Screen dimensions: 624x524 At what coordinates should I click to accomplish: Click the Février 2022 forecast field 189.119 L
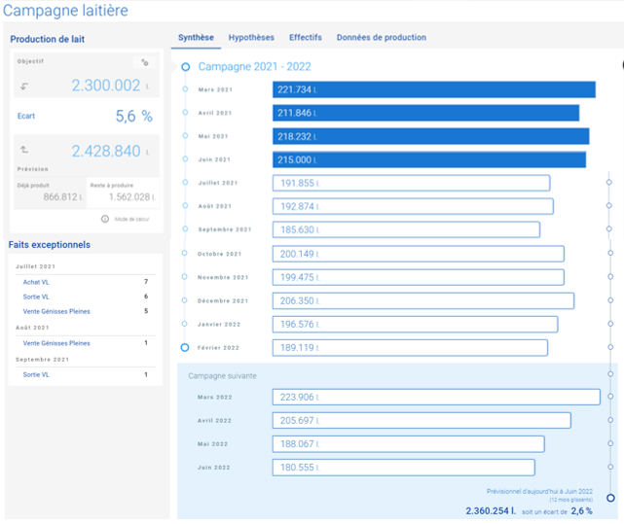tap(410, 348)
